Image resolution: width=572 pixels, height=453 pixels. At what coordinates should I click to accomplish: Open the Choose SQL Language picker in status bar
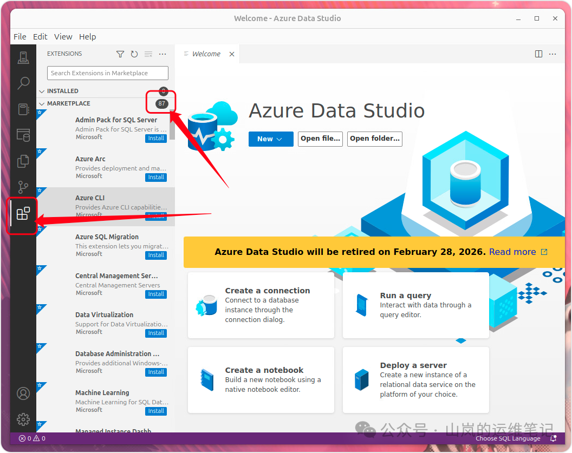click(x=508, y=438)
